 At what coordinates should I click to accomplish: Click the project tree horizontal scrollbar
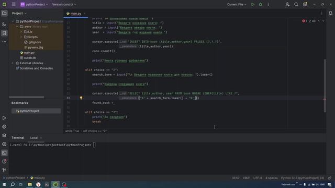click(x=27, y=97)
